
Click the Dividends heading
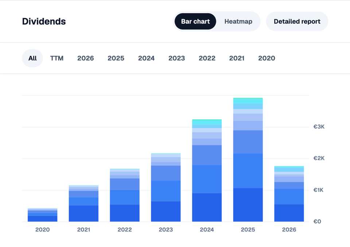pyautogui.click(x=44, y=21)
